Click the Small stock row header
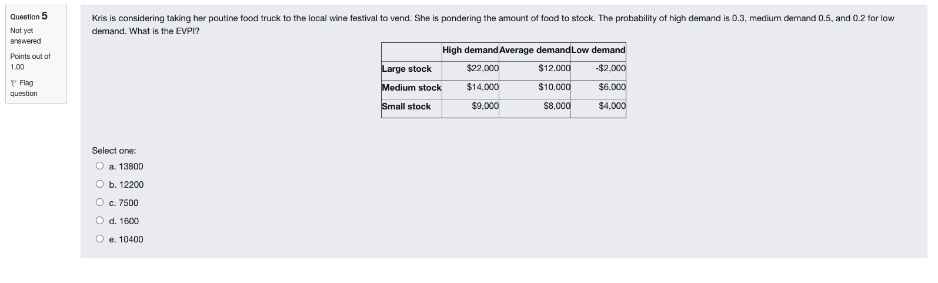The width and height of the screenshot is (938, 283). tap(406, 106)
